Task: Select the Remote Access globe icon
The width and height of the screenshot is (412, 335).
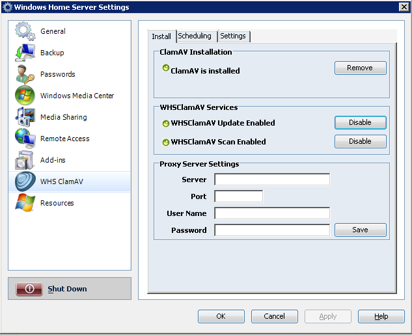Action: click(25, 139)
